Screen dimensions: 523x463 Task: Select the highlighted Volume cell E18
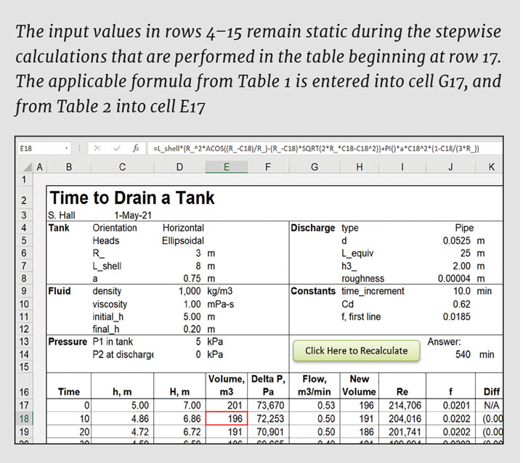(226, 419)
